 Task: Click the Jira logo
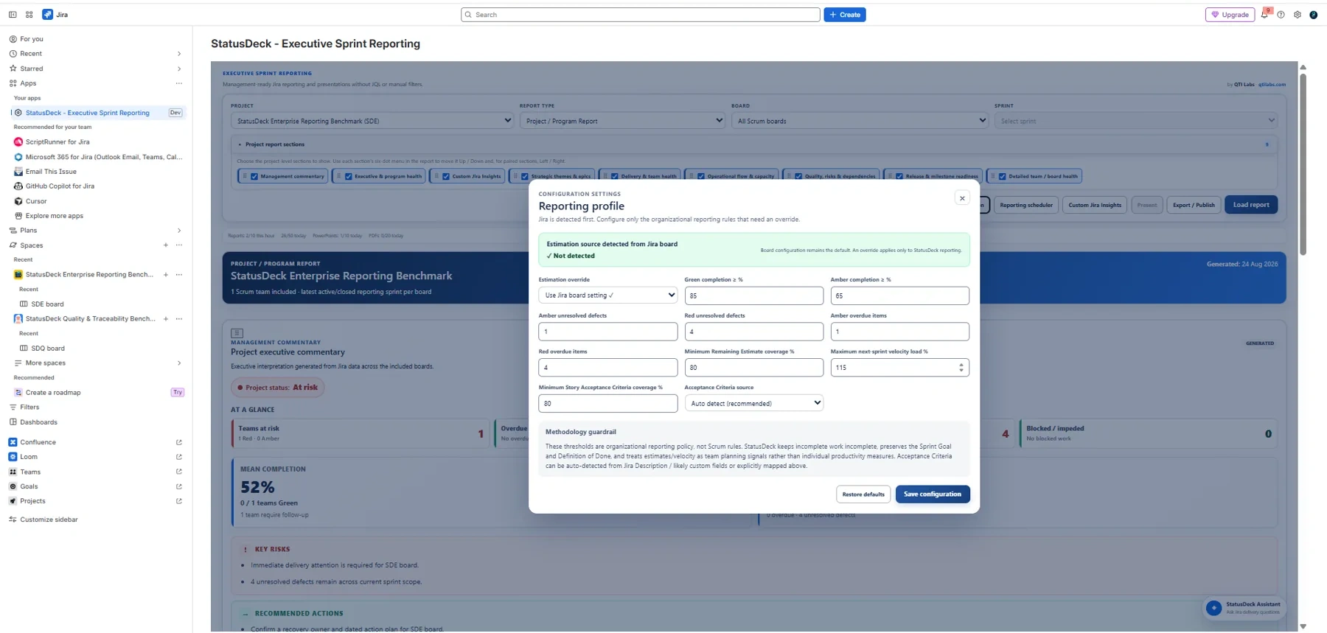(x=47, y=15)
